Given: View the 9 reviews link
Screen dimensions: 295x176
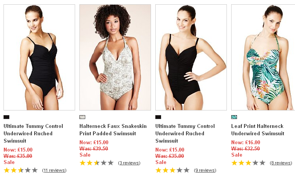Looking at the screenshot, I should [x=205, y=170].
